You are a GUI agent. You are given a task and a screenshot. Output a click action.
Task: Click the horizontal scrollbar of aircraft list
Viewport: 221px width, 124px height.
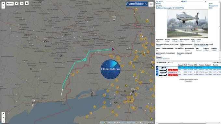[182, 123]
